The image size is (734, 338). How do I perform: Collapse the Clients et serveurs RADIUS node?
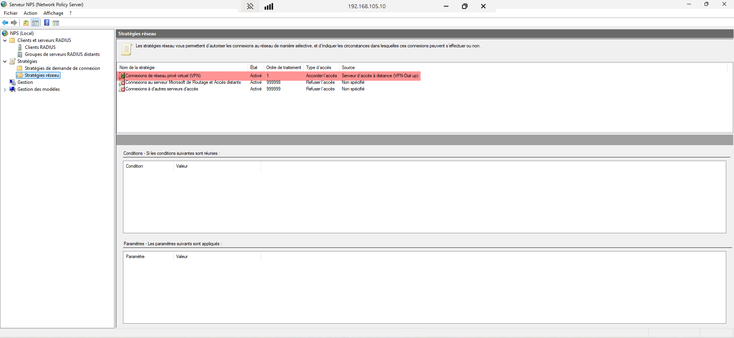click(x=5, y=40)
